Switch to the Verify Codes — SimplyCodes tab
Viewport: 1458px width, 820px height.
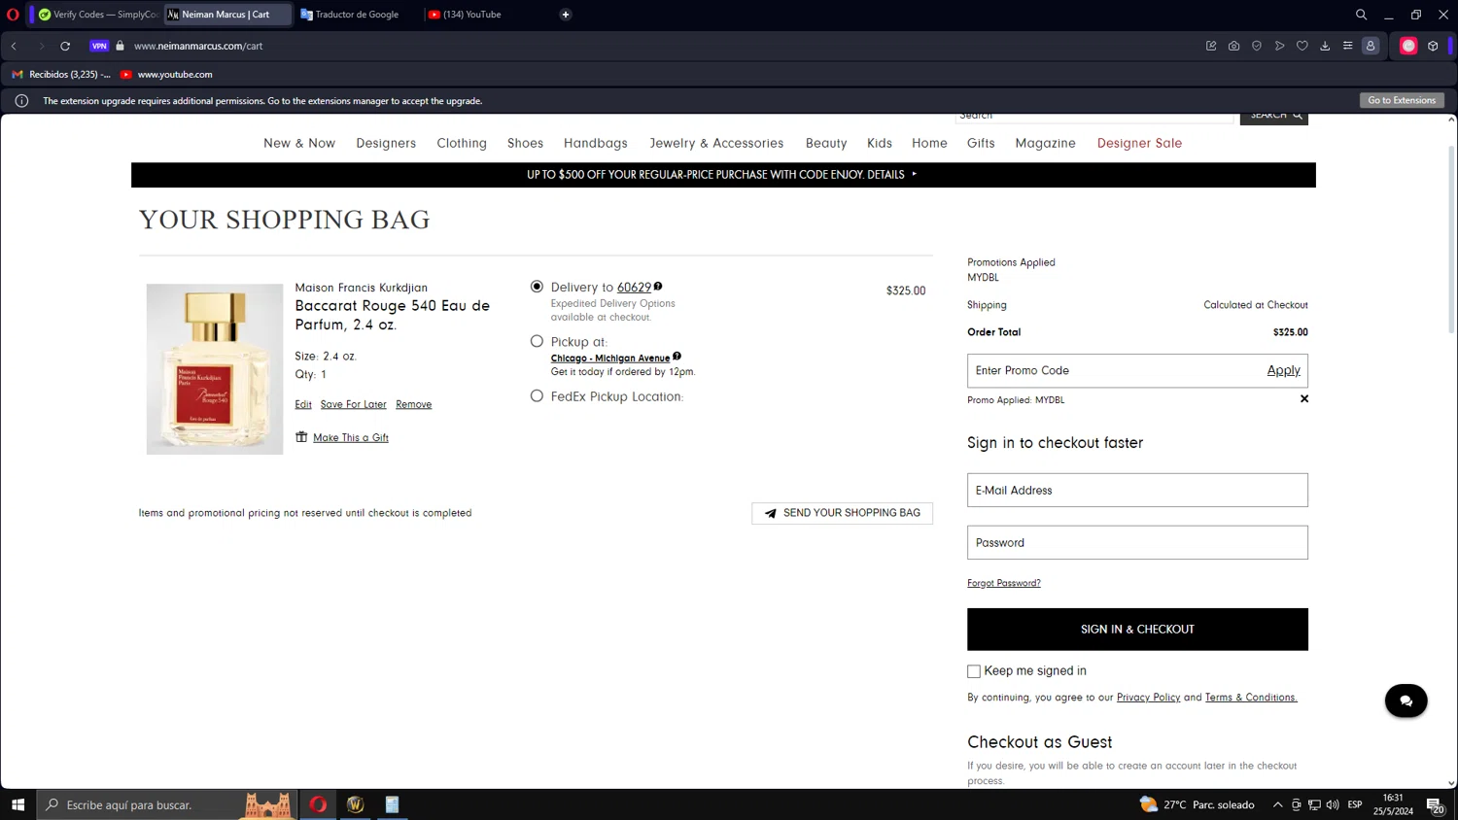click(x=98, y=15)
